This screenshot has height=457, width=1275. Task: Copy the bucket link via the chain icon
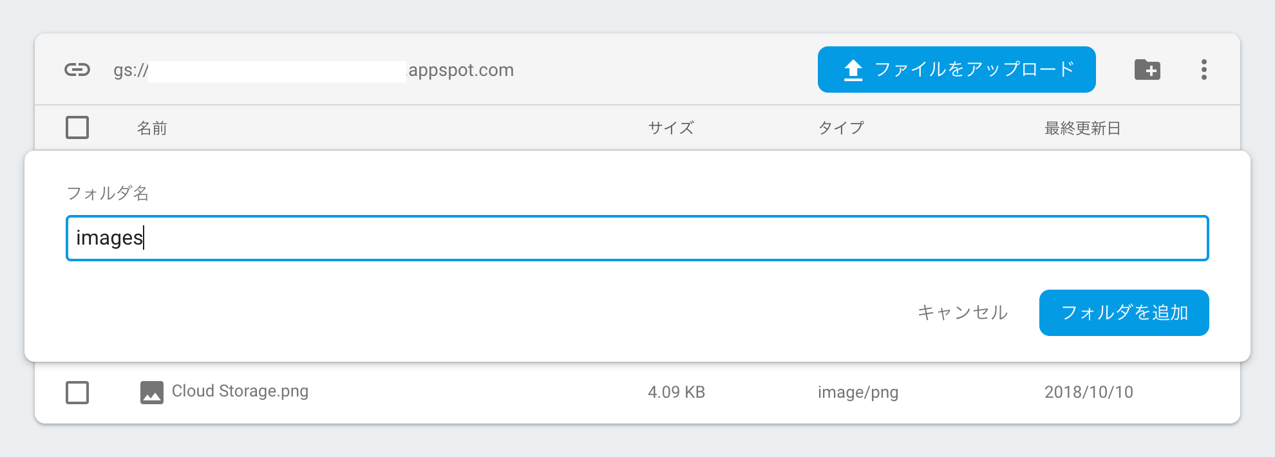click(x=77, y=70)
